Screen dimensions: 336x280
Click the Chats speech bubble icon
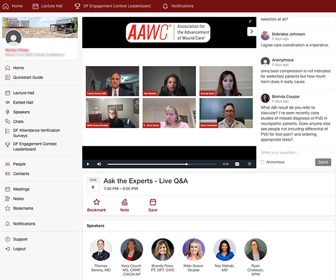(x=7, y=122)
